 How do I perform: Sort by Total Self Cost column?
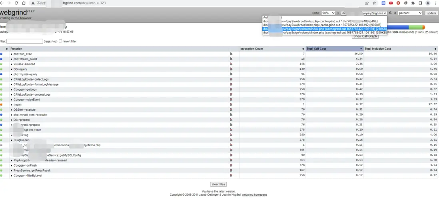click(x=335, y=49)
